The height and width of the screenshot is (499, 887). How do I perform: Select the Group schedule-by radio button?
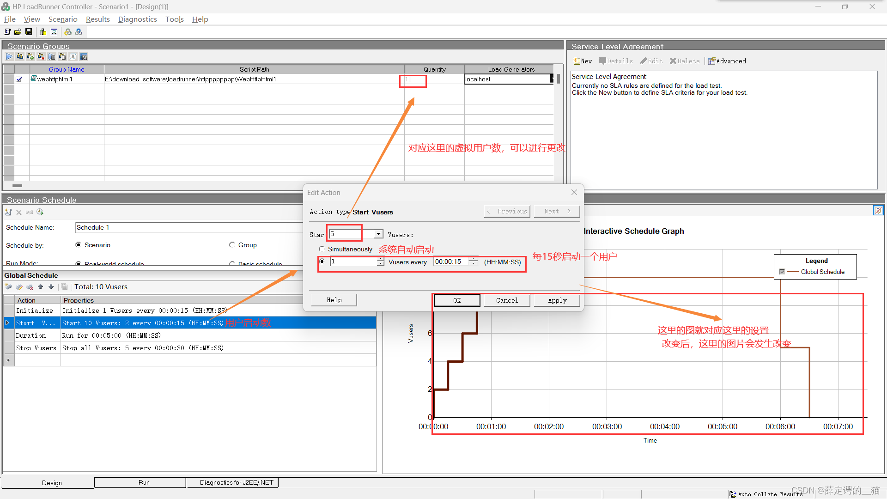click(x=232, y=245)
